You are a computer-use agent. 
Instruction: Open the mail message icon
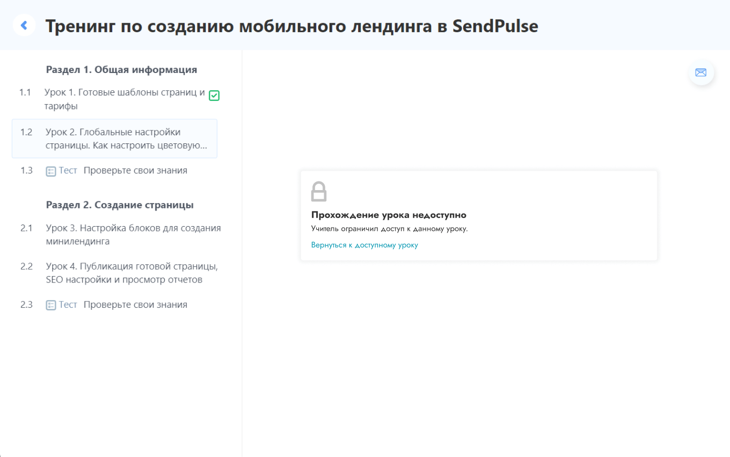click(x=701, y=72)
